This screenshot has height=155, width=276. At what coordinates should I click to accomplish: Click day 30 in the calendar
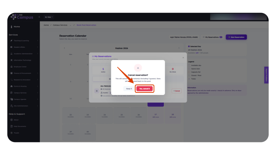pyautogui.click(x=88, y=133)
